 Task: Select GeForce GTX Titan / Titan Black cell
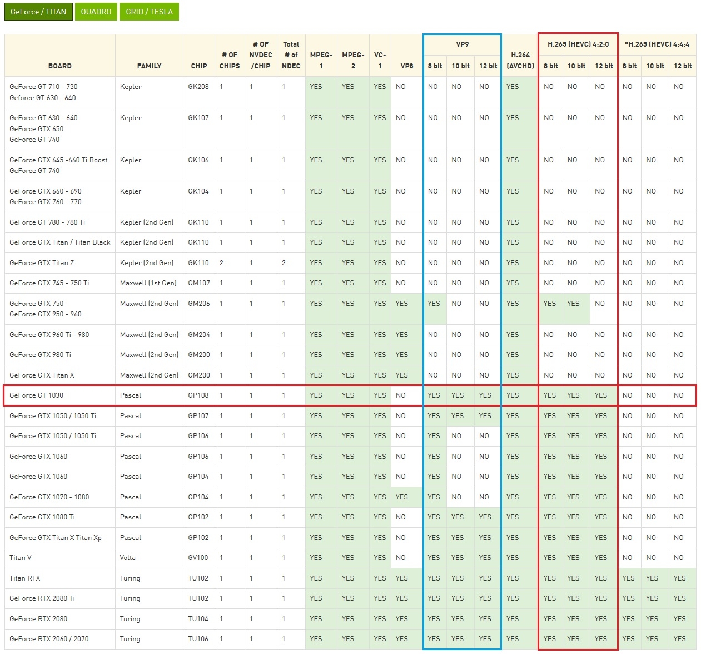(x=60, y=242)
